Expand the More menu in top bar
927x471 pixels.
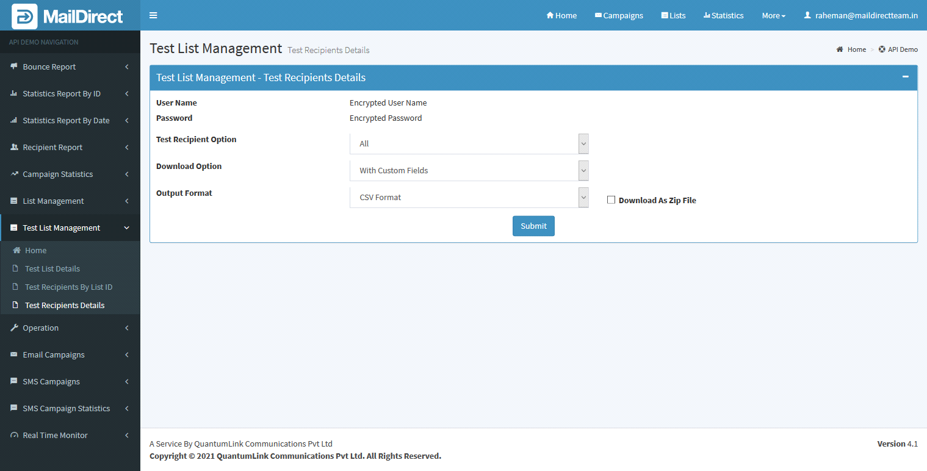click(773, 16)
